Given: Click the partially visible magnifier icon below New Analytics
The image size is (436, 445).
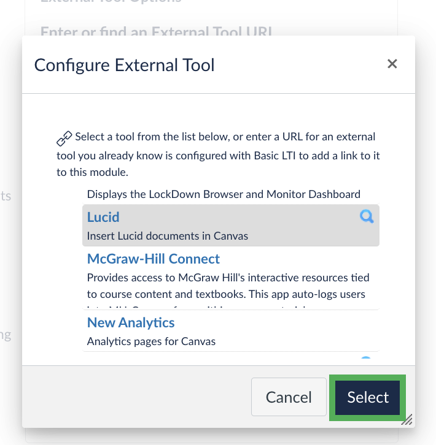Looking at the screenshot, I should [x=366, y=359].
